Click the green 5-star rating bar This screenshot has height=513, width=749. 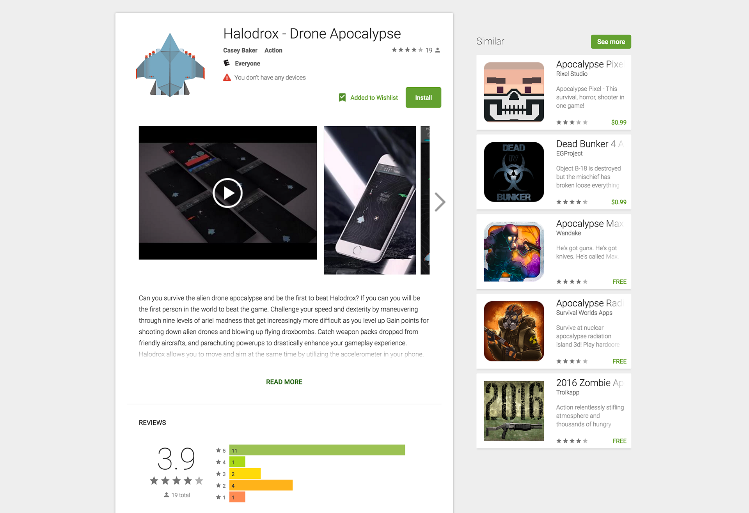pos(317,450)
